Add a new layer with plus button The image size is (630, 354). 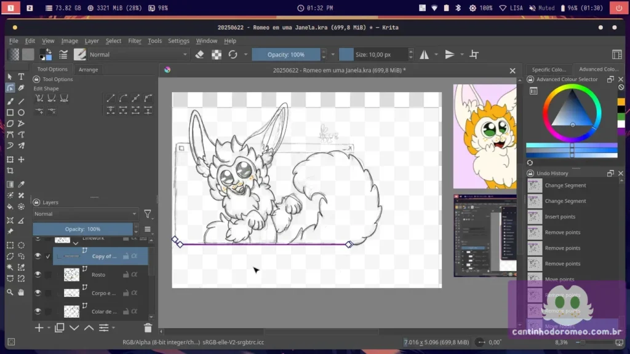pyautogui.click(x=39, y=328)
